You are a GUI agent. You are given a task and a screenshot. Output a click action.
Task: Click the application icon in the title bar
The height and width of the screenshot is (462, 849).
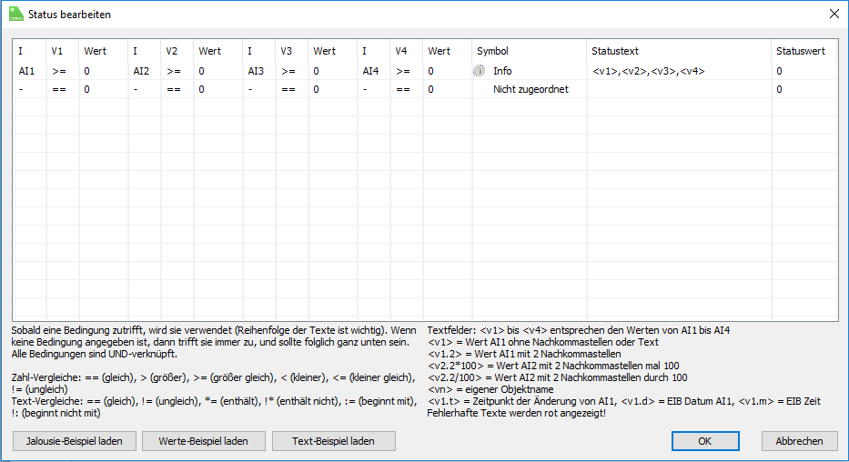pos(16,14)
